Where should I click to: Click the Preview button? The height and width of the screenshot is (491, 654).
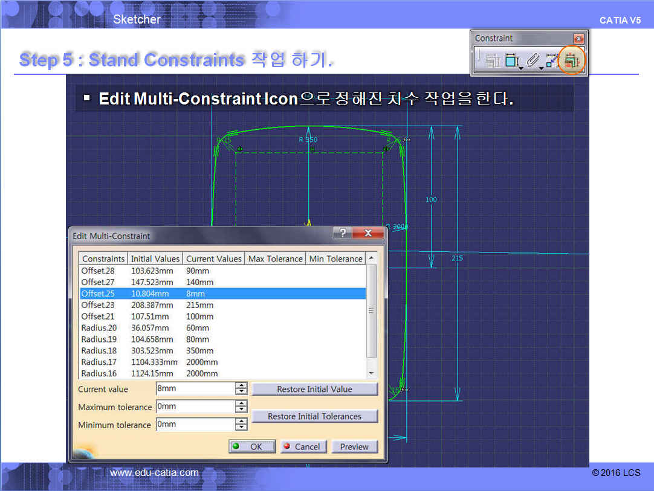[354, 446]
